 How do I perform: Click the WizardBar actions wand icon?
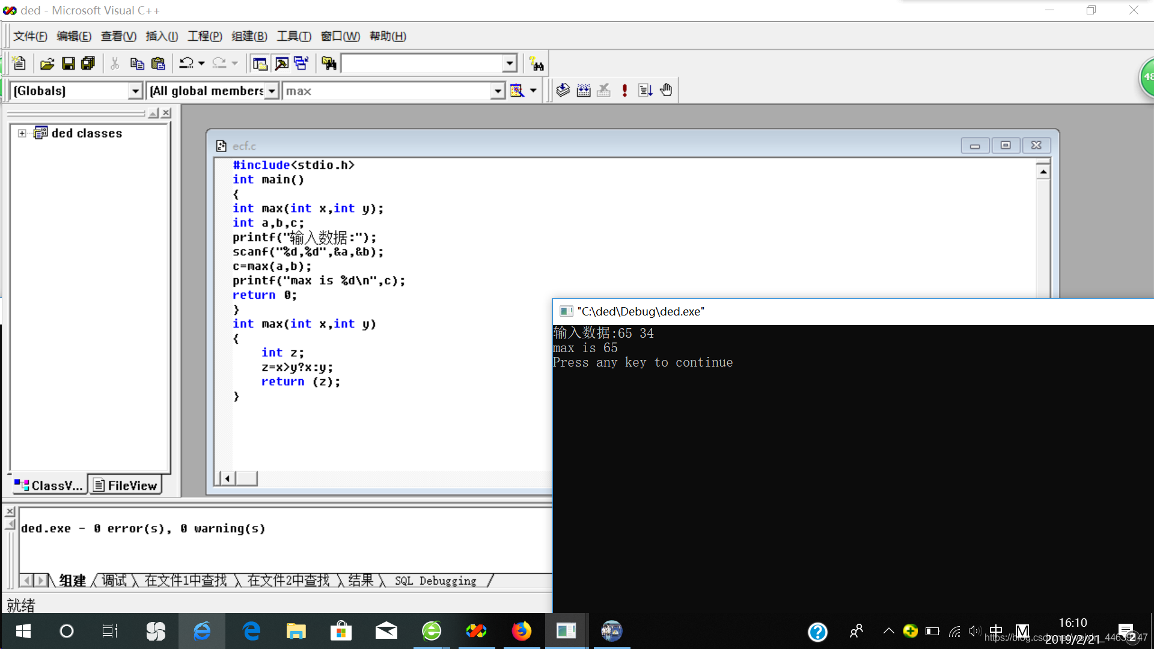click(x=517, y=91)
